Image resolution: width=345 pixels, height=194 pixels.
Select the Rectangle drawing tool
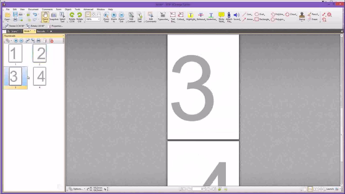coord(262,19)
